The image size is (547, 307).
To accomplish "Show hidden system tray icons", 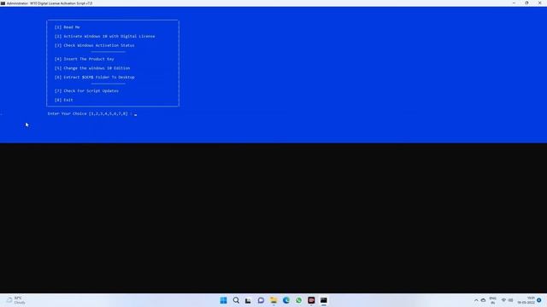I will [x=476, y=300].
